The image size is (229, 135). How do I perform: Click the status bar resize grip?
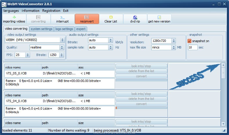click(224, 130)
